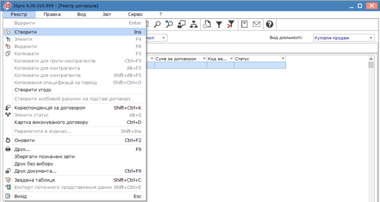This screenshot has height=202, width=380.
Task: Click the Зведена таблиця cube icon
Action: tap(8, 180)
